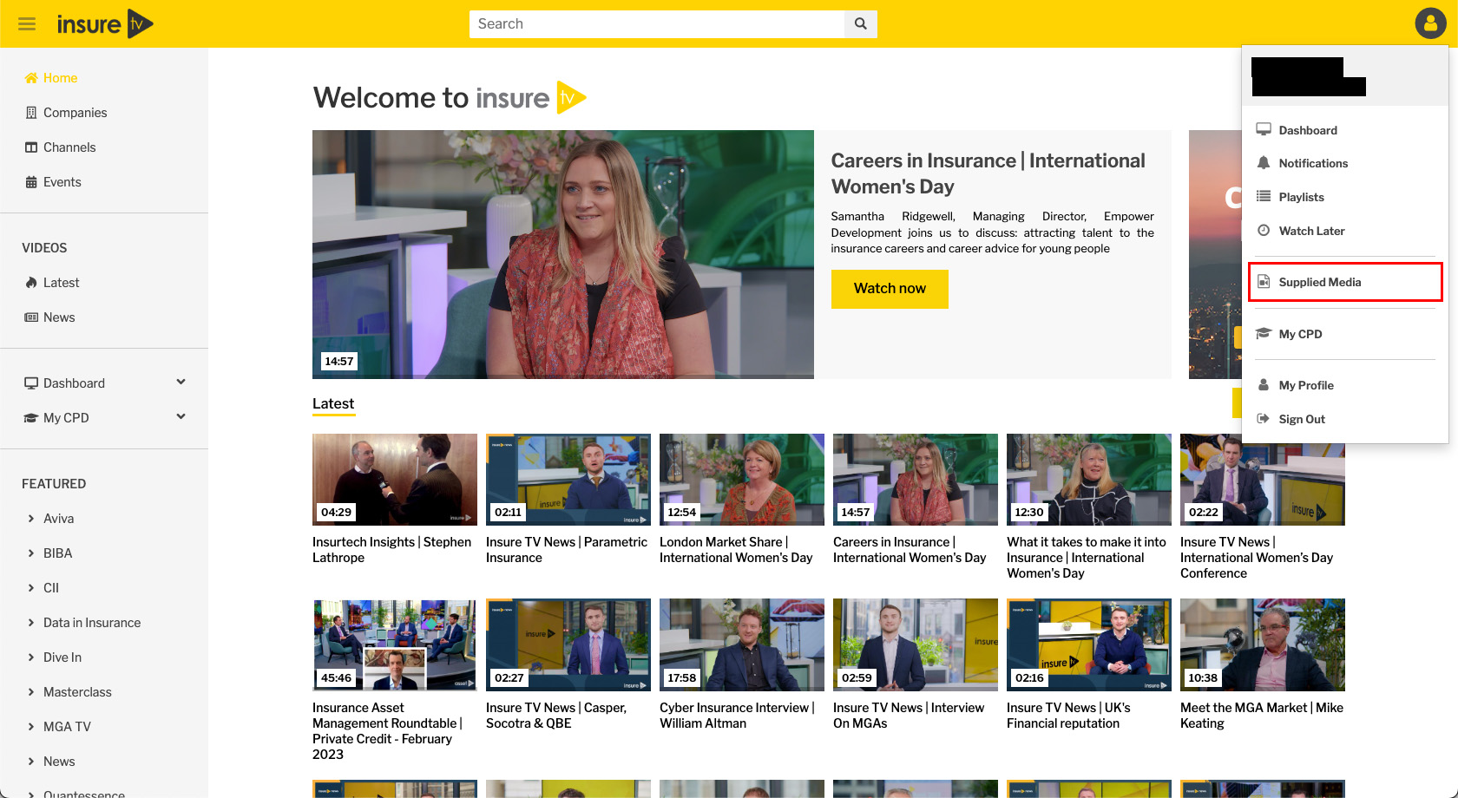Open the London Market Share video thumbnail
Viewport: 1458px width, 798px height.
pos(742,480)
